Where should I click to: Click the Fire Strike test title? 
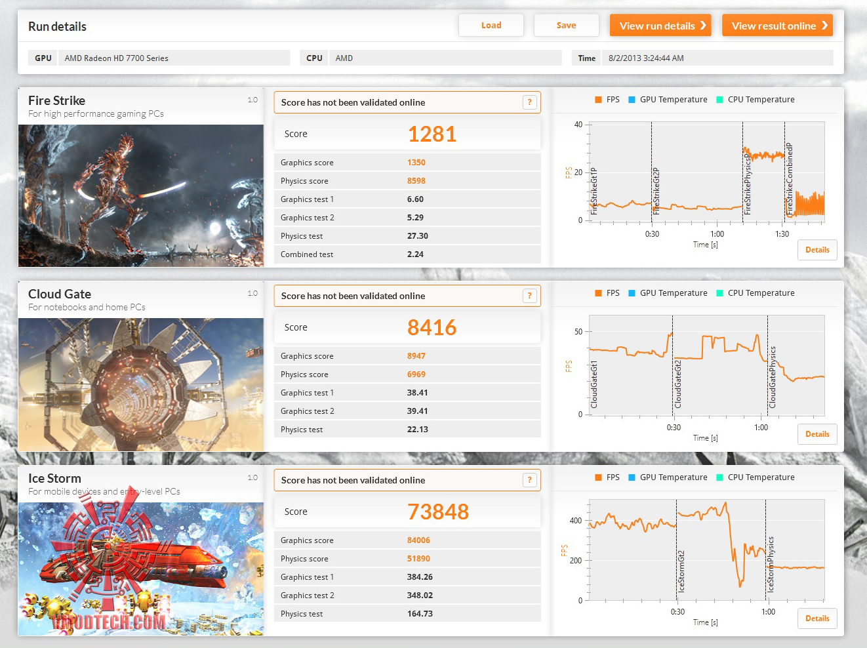click(x=56, y=100)
